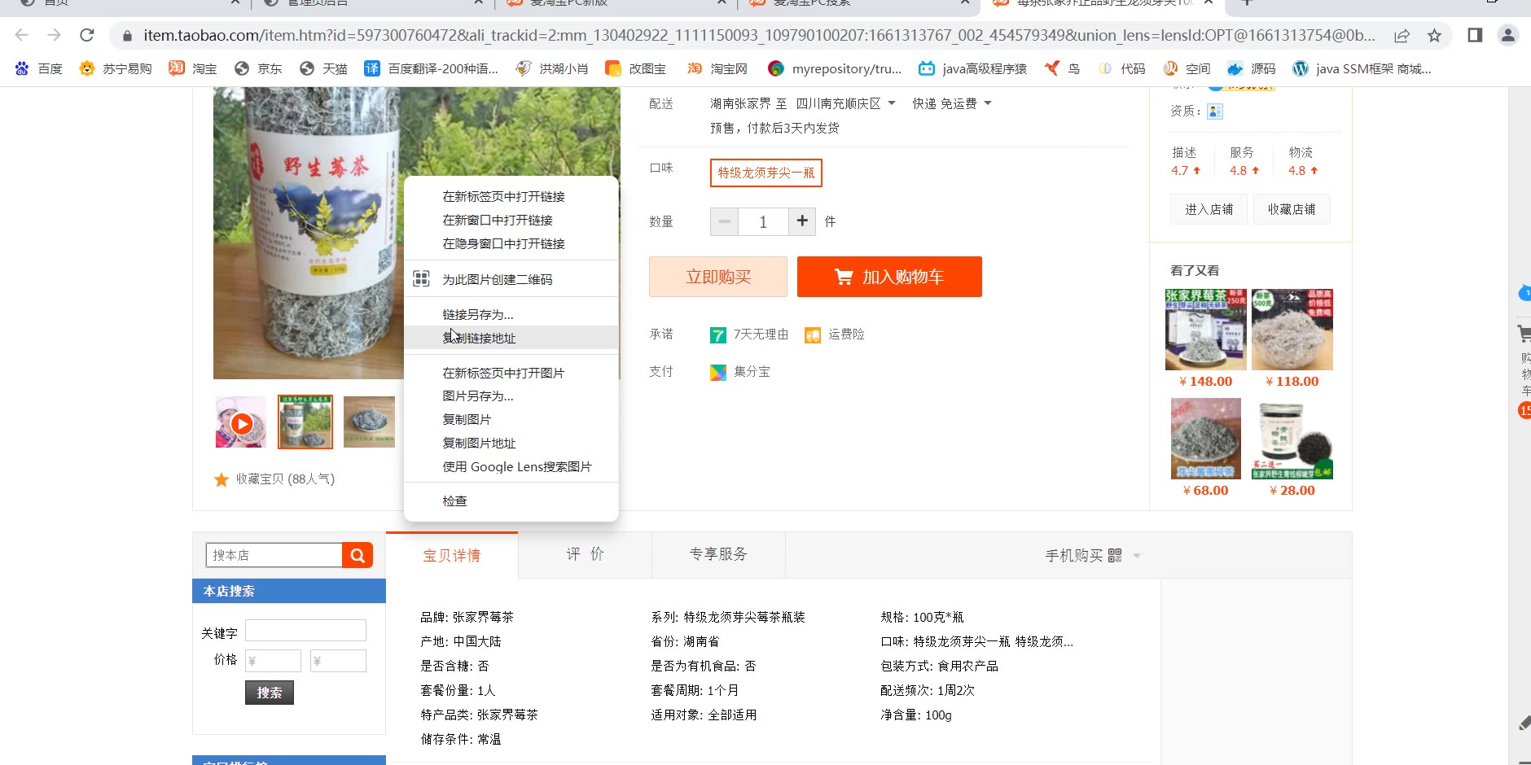
Task: Click the address bar URL
Action: click(759, 35)
